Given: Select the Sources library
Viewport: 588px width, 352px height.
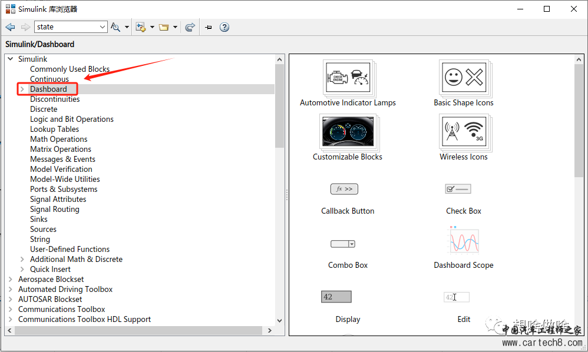Looking at the screenshot, I should tap(43, 229).
